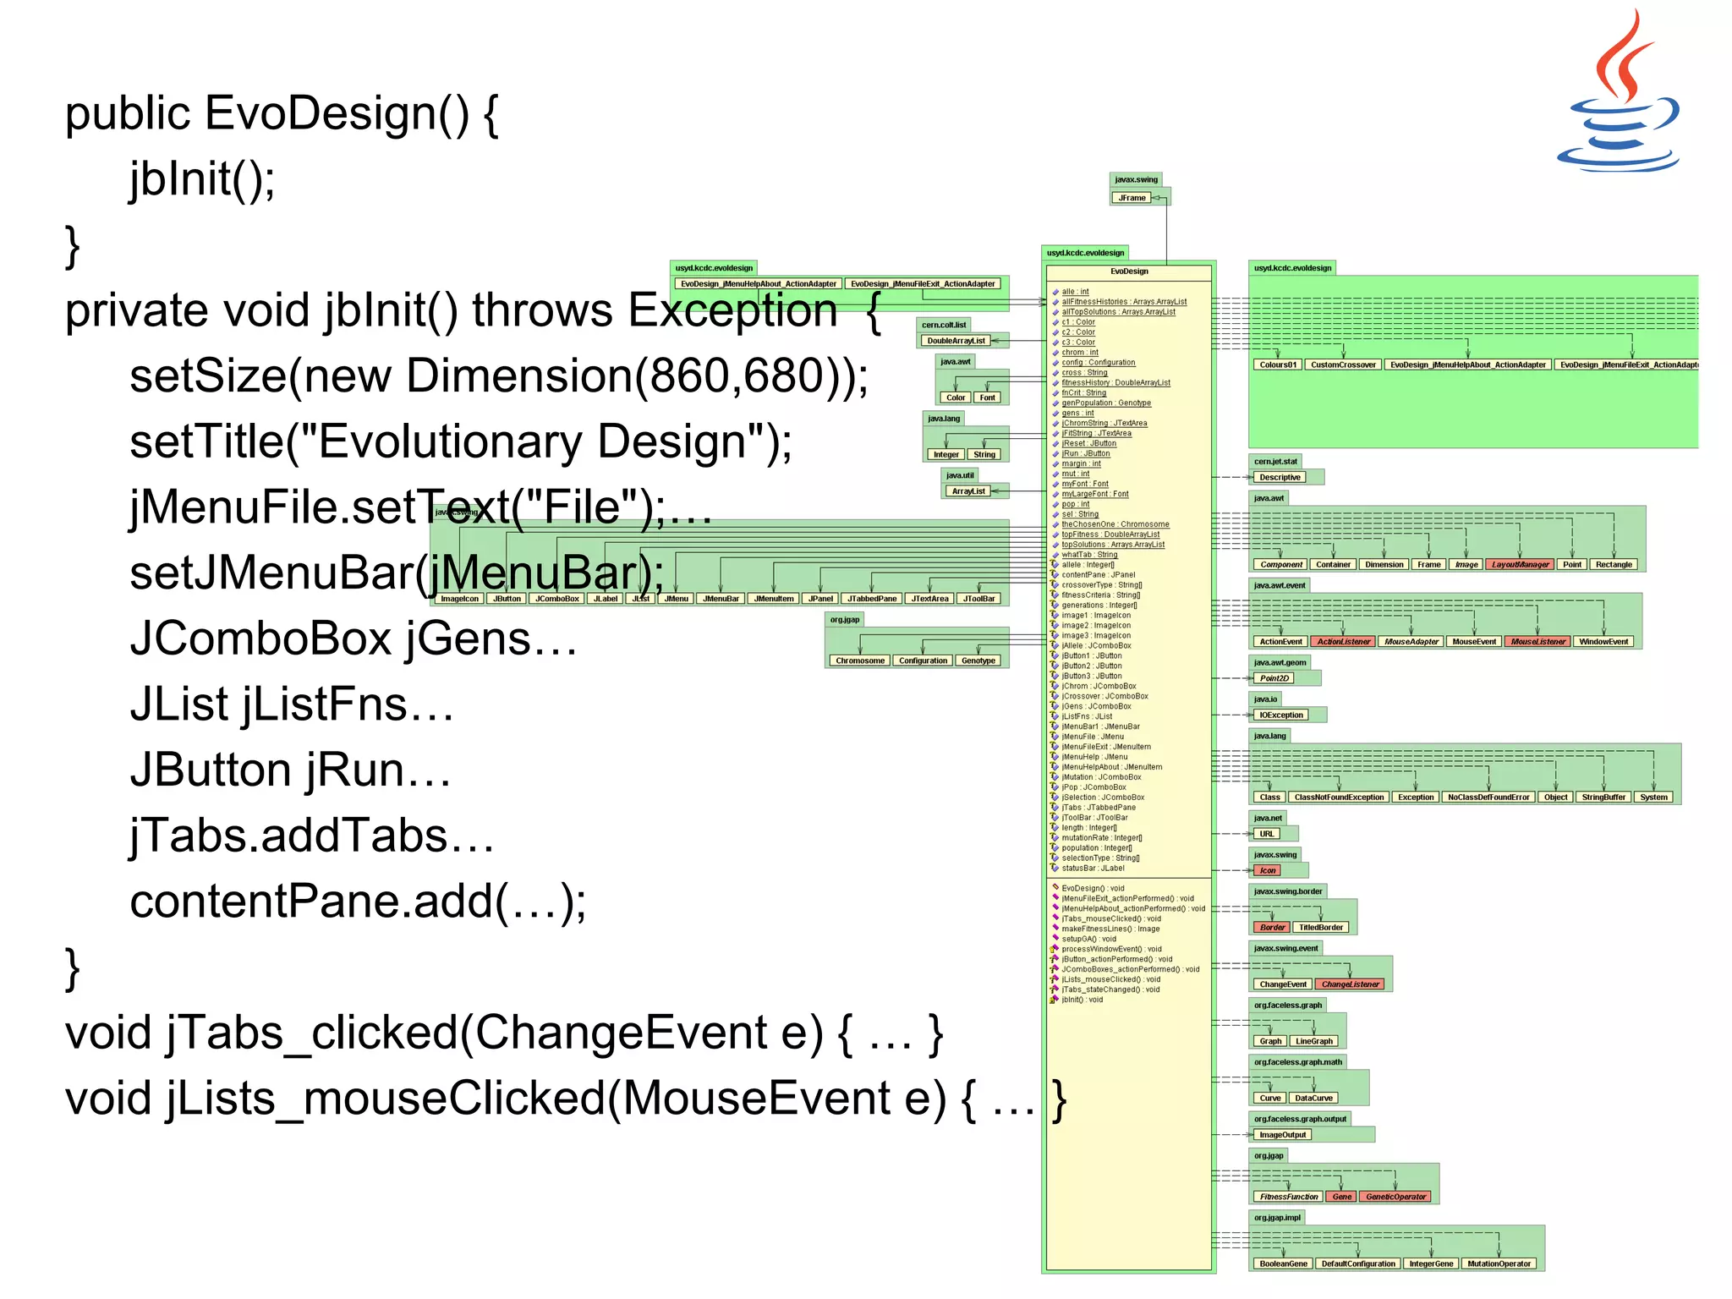Click the System class box

(x=1653, y=797)
